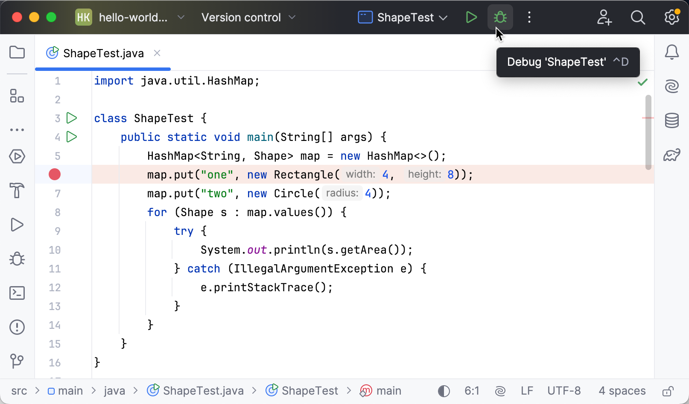
Task: Show the Notifications bell panel
Action: (671, 53)
